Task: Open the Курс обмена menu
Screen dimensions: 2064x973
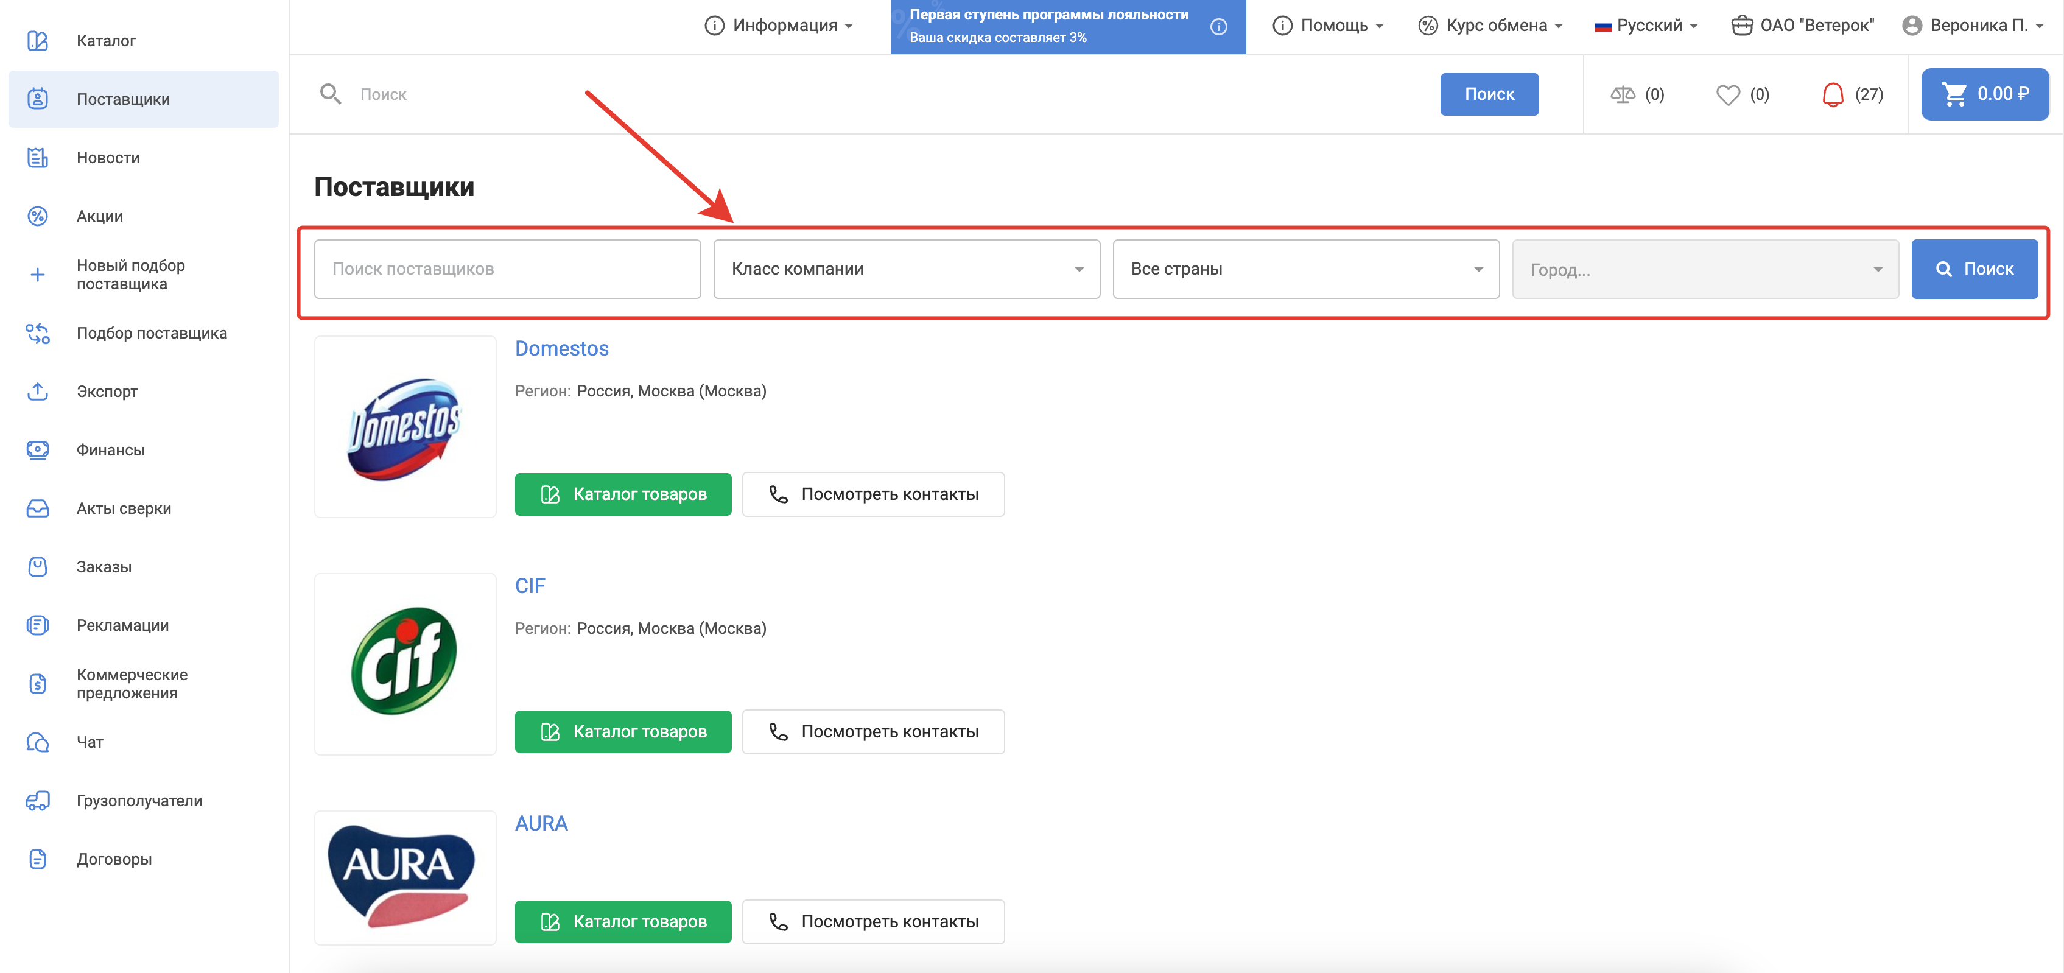Action: [1489, 26]
